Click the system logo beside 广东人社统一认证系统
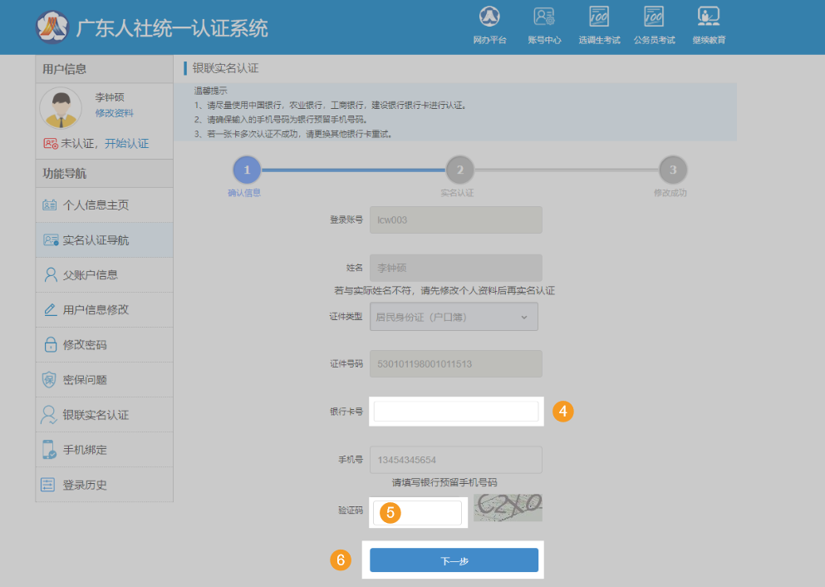 (x=52, y=27)
